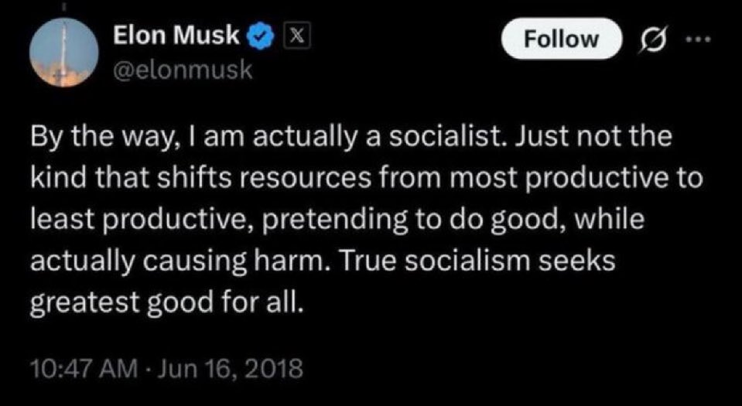Visit the @elonmusk handle link
This screenshot has height=406, width=742.
pos(183,70)
